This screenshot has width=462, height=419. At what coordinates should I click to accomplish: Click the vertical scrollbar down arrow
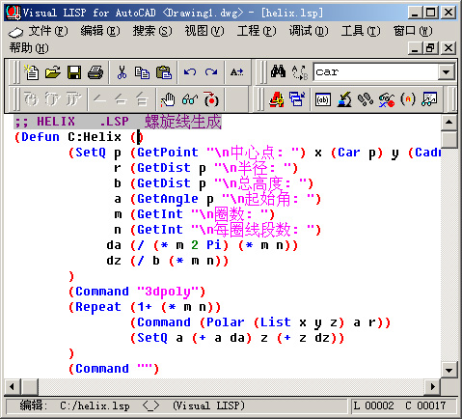pos(448,370)
